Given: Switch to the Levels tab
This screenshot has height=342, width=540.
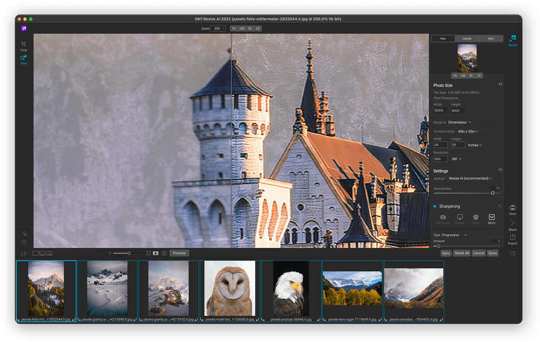Looking at the screenshot, I should [467, 39].
